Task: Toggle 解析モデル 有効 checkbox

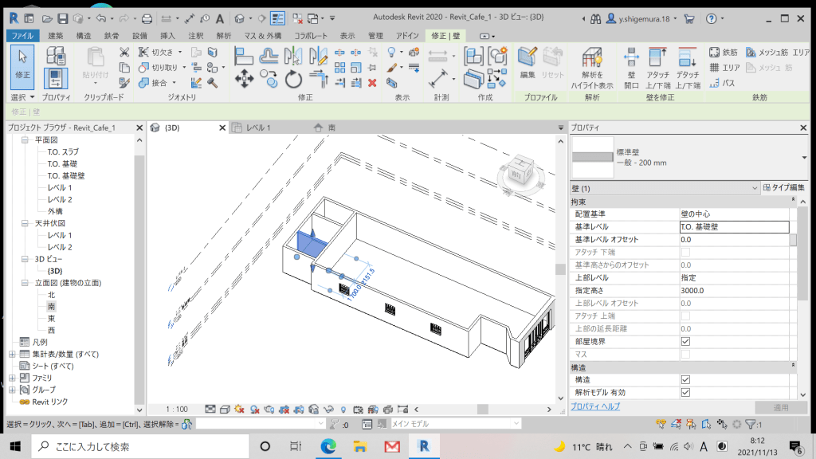Action: 685,392
